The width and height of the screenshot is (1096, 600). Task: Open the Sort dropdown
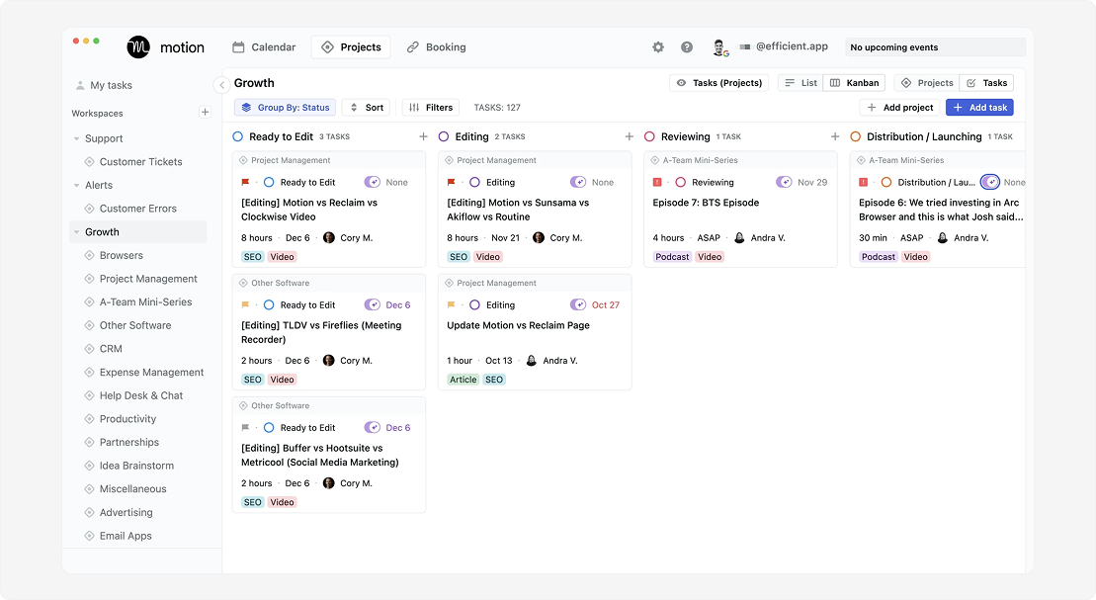367,107
